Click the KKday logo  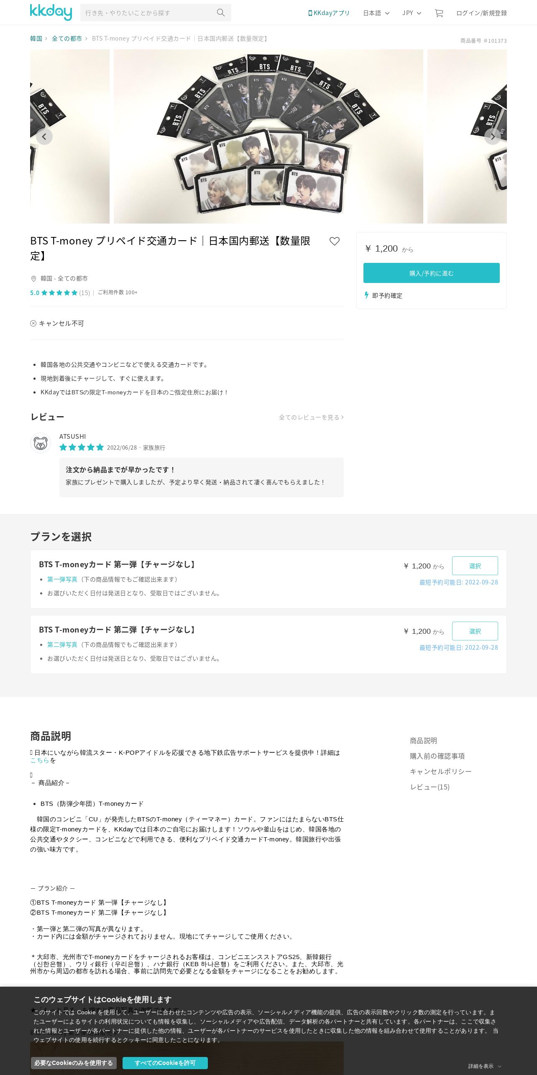[x=51, y=12]
